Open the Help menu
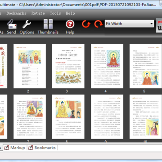This screenshot has width=162, height=162. click(70, 13)
